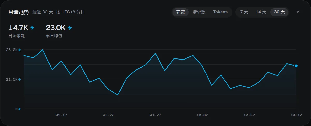
Task: Click the 09-27 x-axis date label
Action: (x=155, y=115)
